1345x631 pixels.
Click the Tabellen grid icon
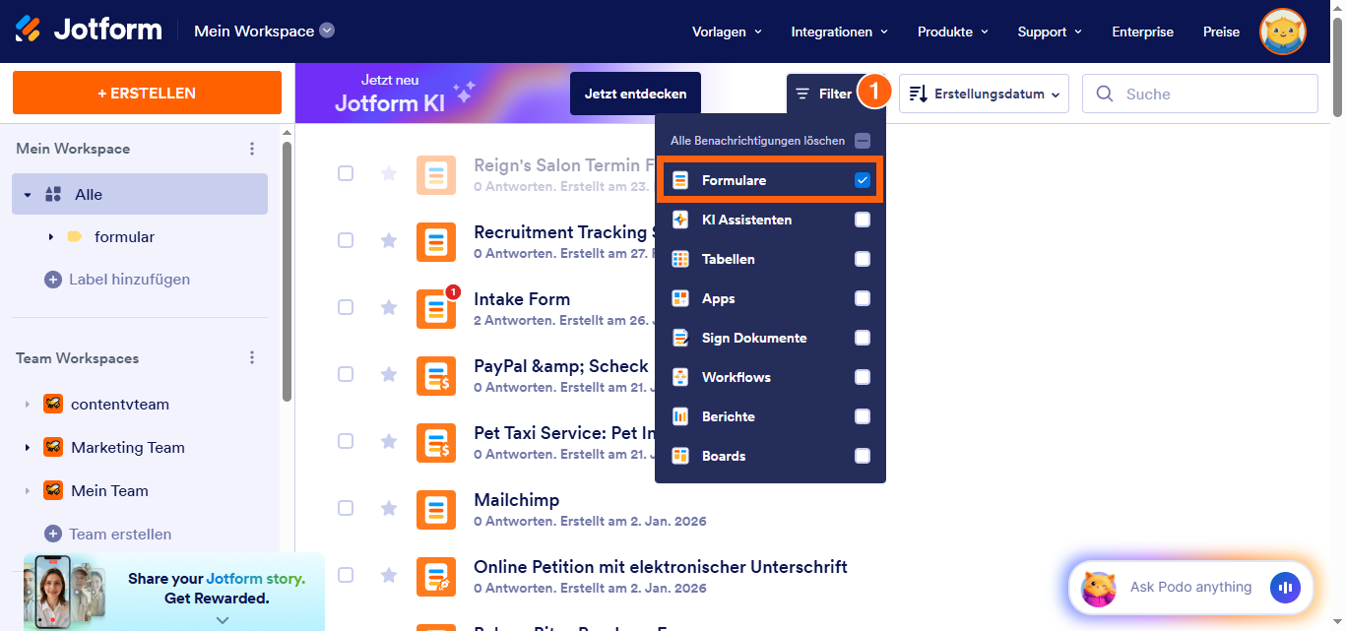679,258
